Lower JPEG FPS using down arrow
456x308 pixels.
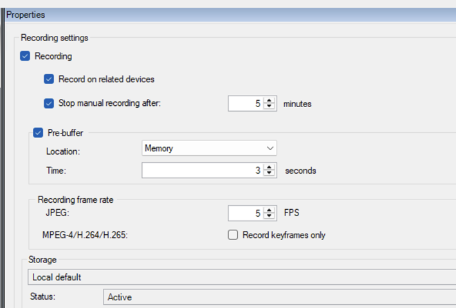click(x=269, y=216)
